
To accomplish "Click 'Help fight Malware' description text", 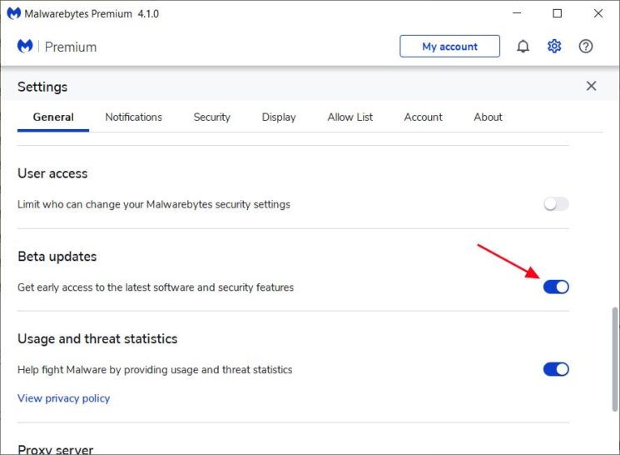I will [155, 369].
